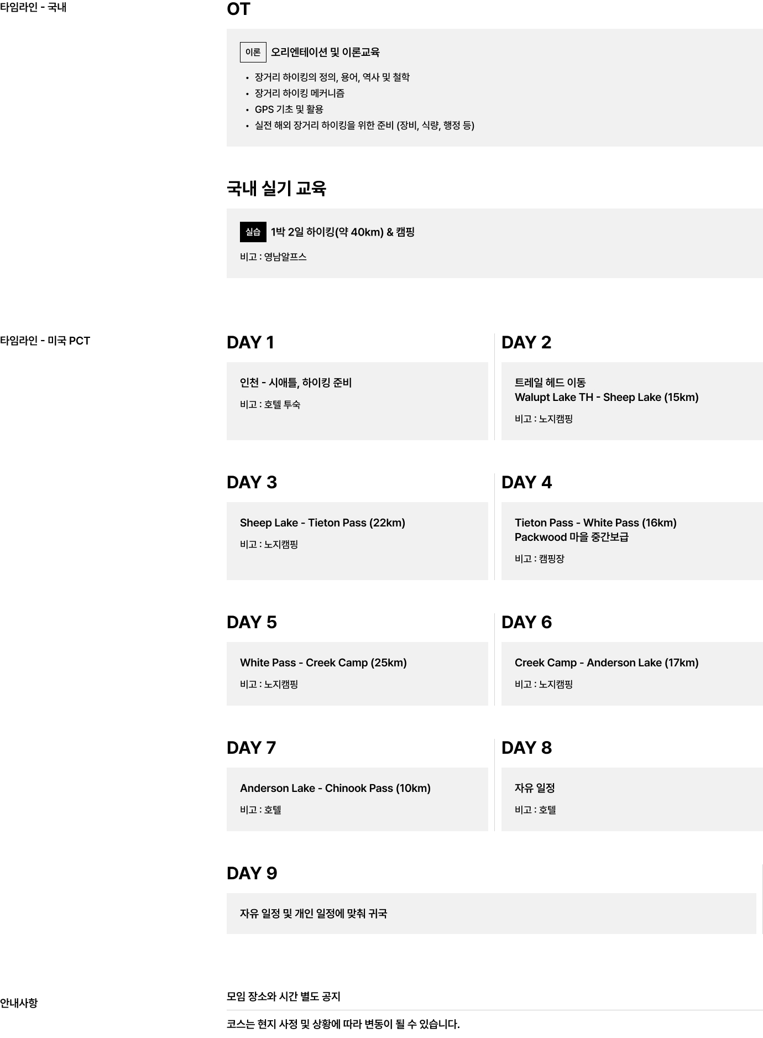Click the Packwood 마을 중간보급 line
This screenshot has width=763, height=1038.
point(571,537)
